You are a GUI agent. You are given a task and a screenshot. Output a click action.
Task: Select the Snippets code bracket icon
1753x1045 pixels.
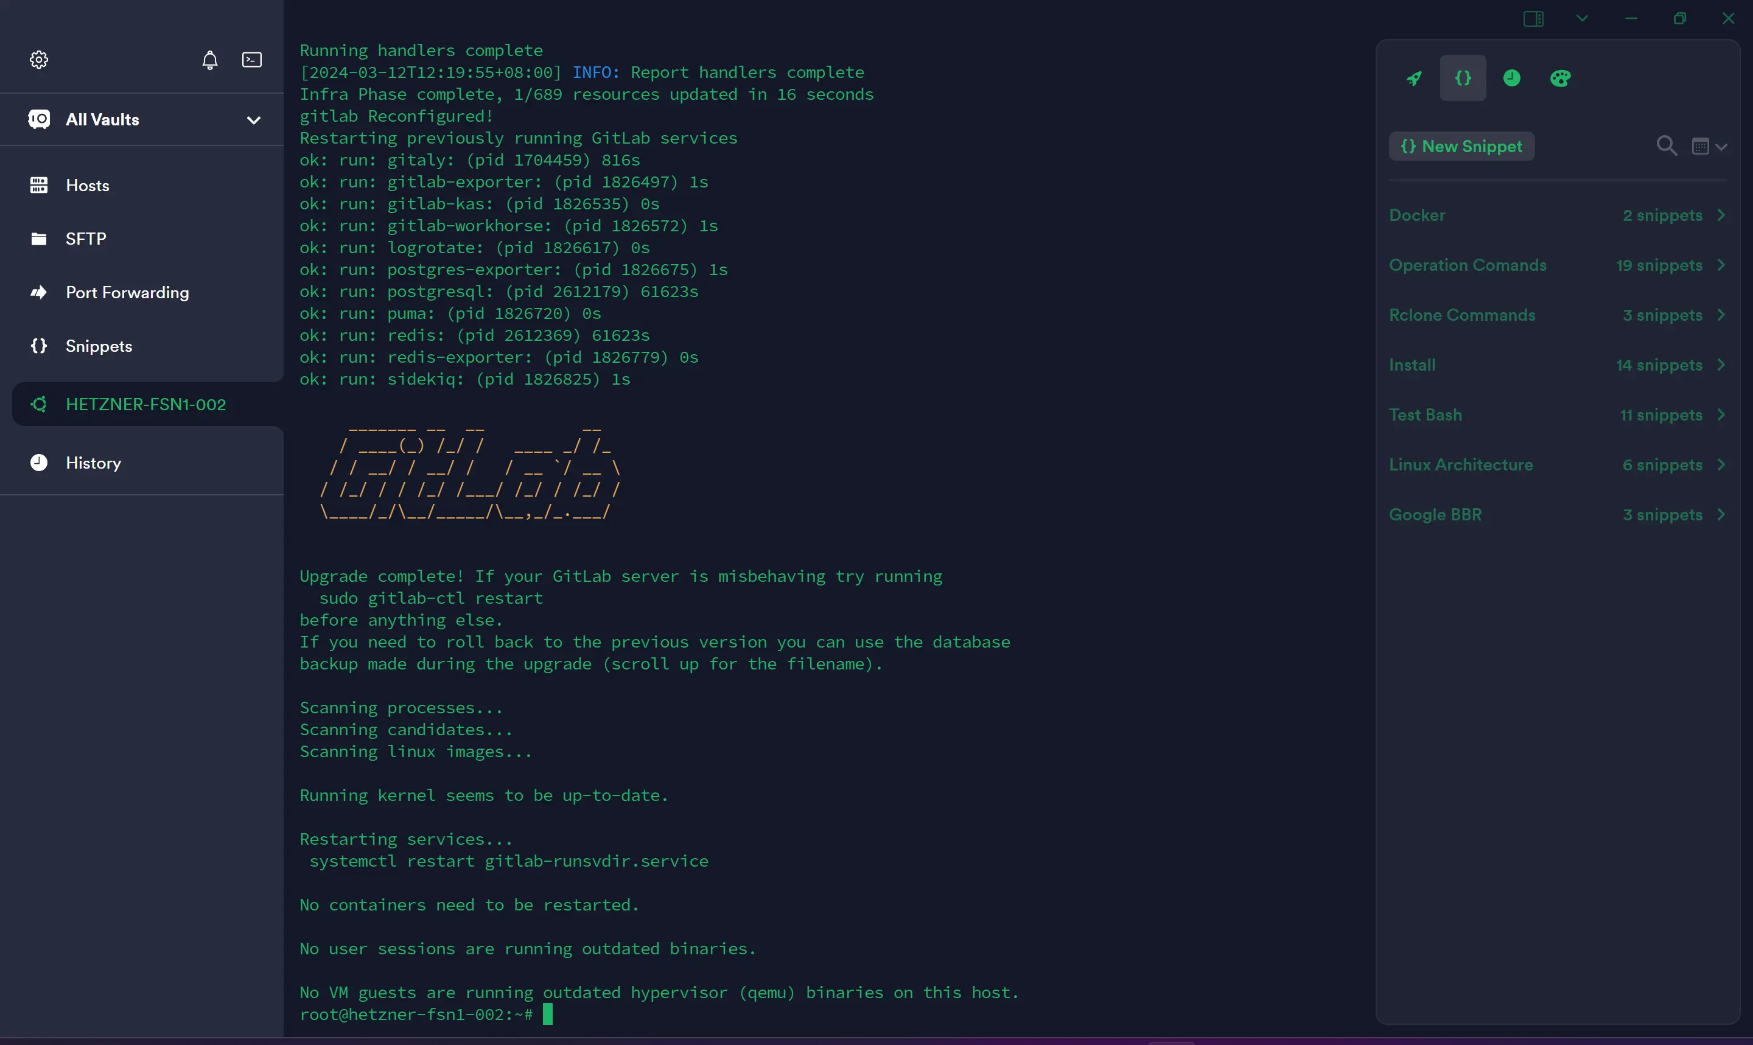click(38, 346)
